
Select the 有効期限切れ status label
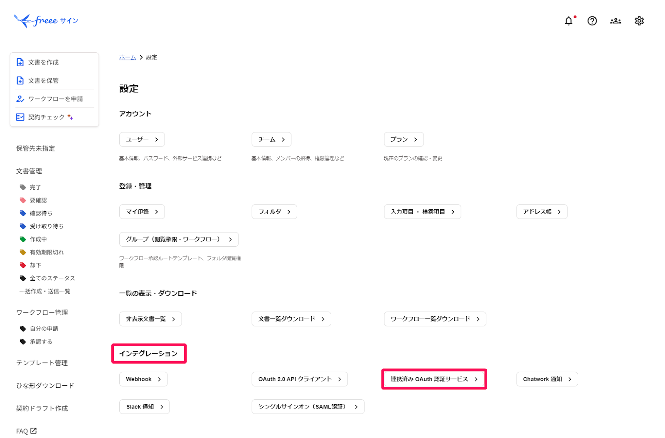pyautogui.click(x=47, y=252)
